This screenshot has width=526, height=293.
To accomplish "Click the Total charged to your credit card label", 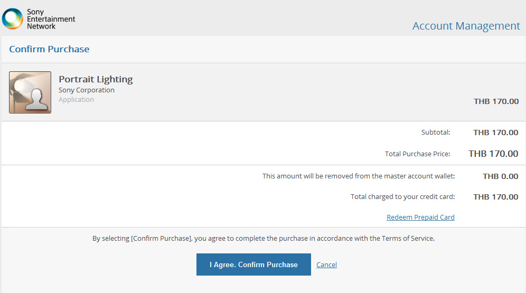I will 402,197.
